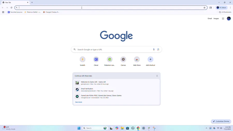Viewport: 233px width, 131px height.
Task: Open the Web Store shortcut
Action: [137, 61]
